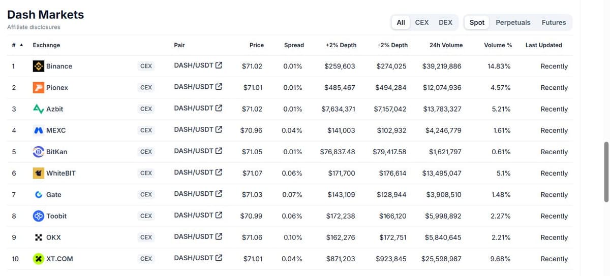Select the Spot markets tab
Screen dimensions: 610x276
[477, 22]
